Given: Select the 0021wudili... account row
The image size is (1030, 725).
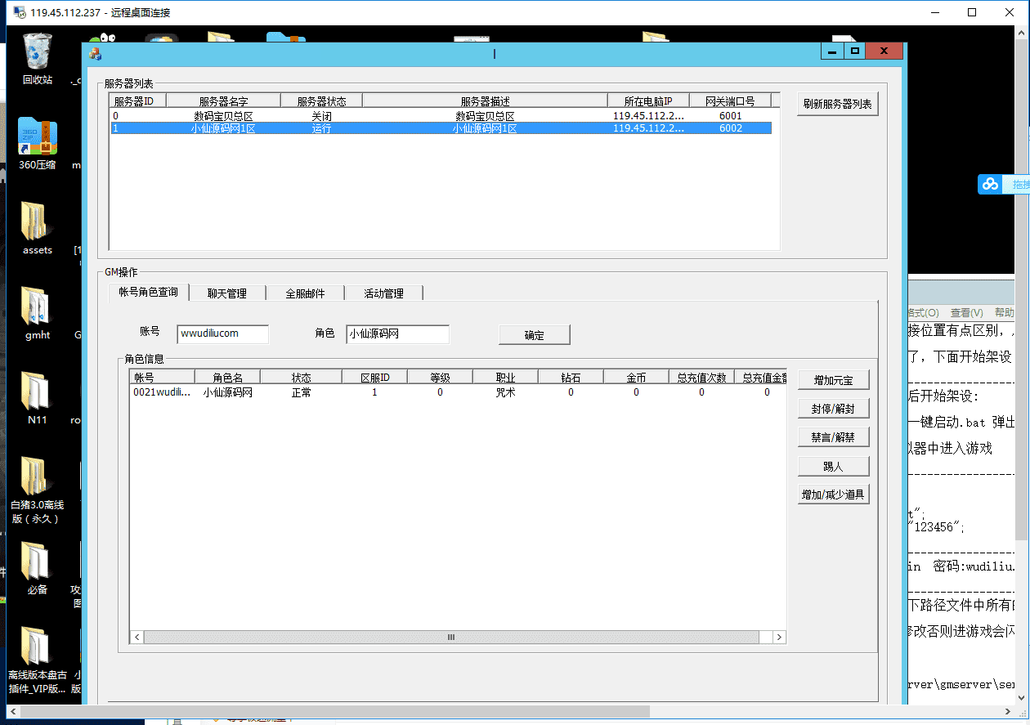Looking at the screenshot, I should (x=458, y=392).
